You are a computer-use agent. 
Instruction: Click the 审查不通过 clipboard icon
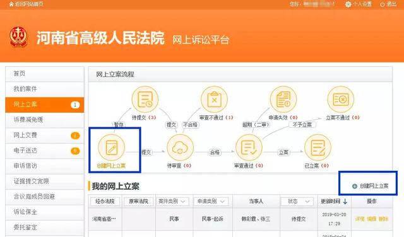tap(214, 100)
